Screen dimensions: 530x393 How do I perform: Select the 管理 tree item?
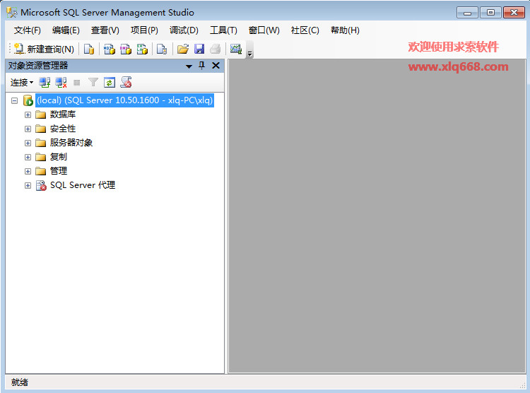point(59,171)
